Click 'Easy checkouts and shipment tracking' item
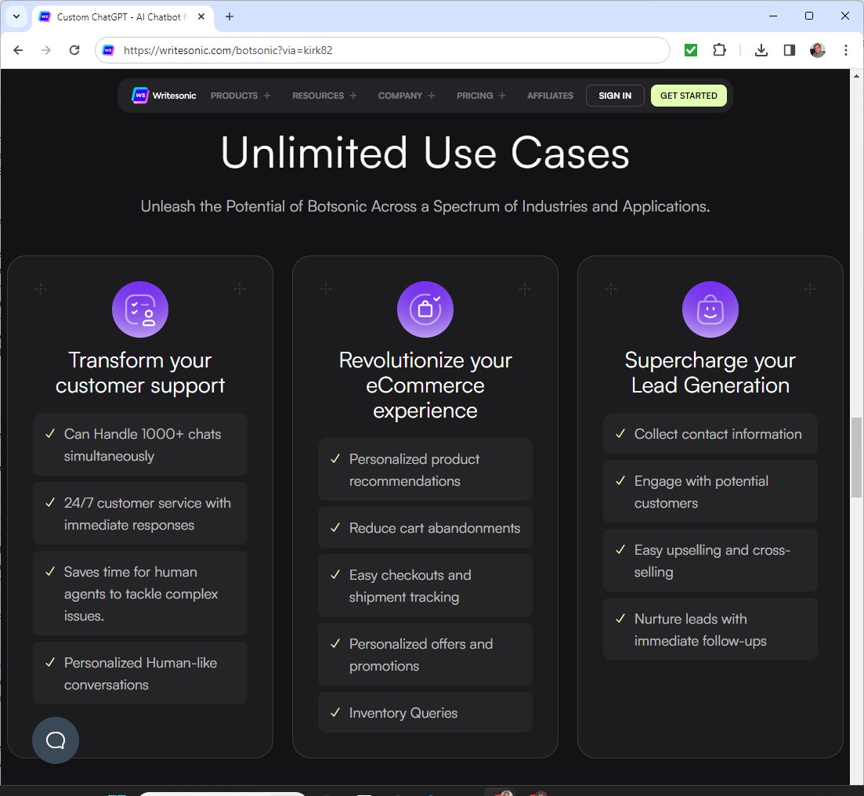Viewport: 864px width, 796px height. tap(425, 585)
